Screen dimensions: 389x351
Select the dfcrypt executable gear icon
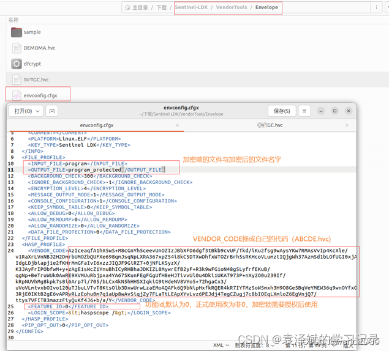point(17,64)
